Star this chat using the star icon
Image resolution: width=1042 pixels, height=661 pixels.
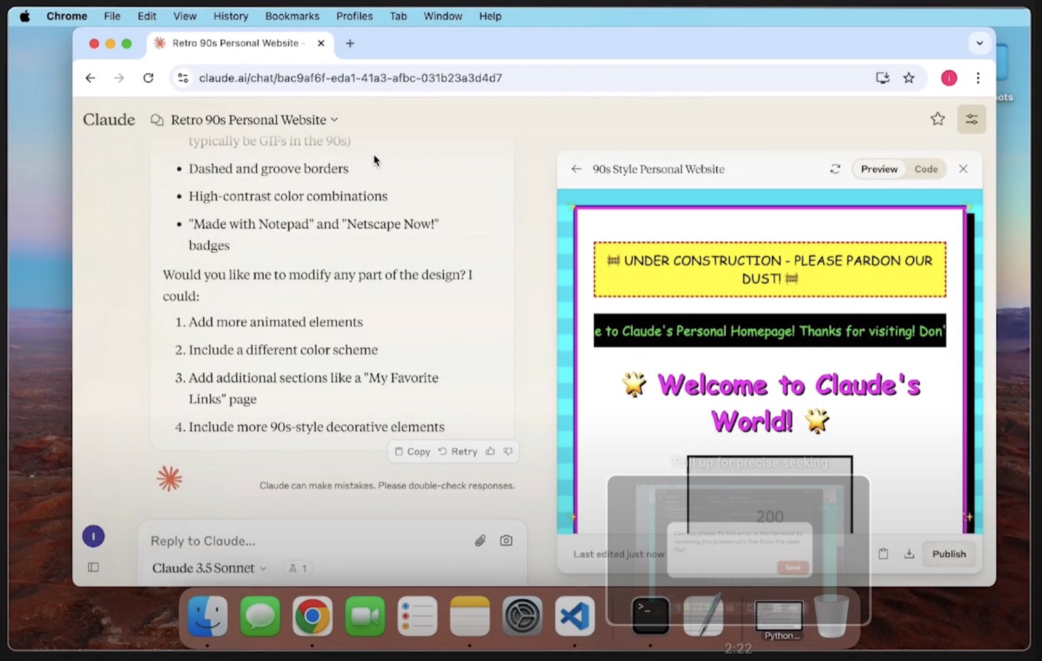937,120
